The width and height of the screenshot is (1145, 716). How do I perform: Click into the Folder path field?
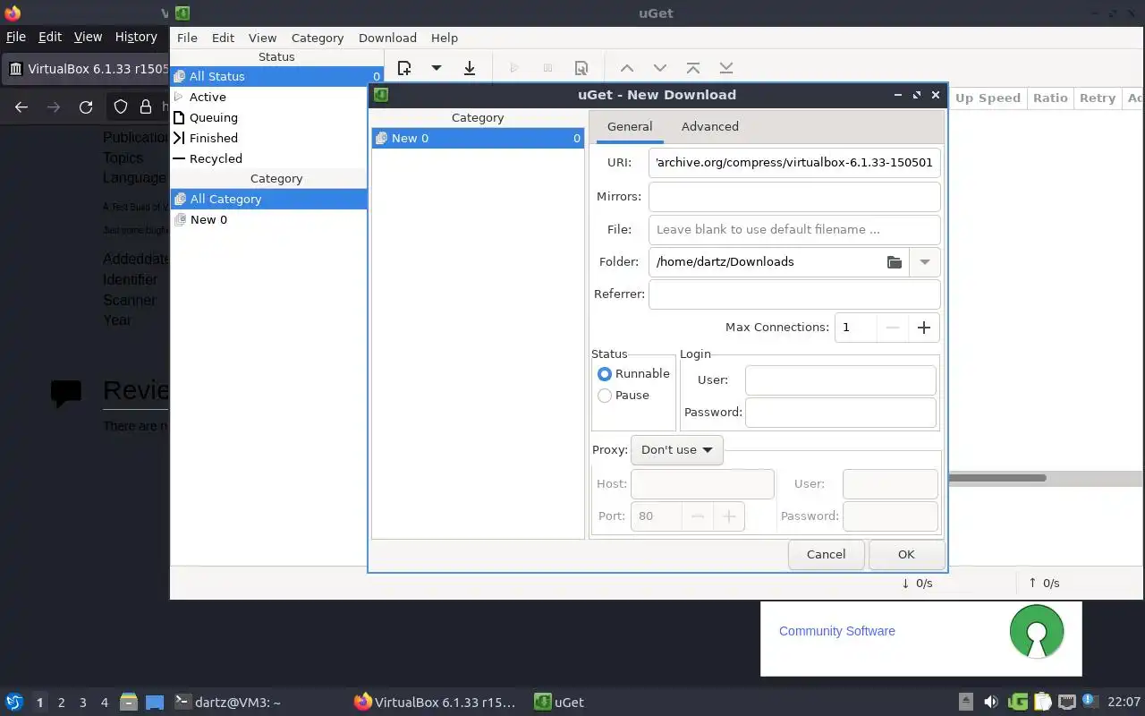pyautogui.click(x=766, y=262)
